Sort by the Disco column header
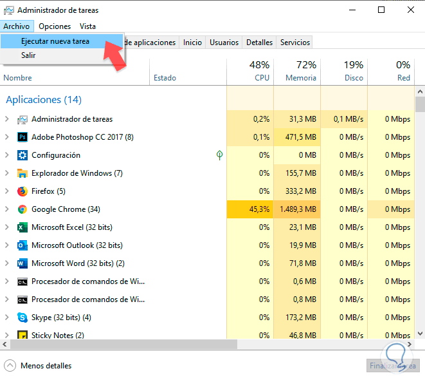The height and width of the screenshot is (380, 425). click(344, 72)
